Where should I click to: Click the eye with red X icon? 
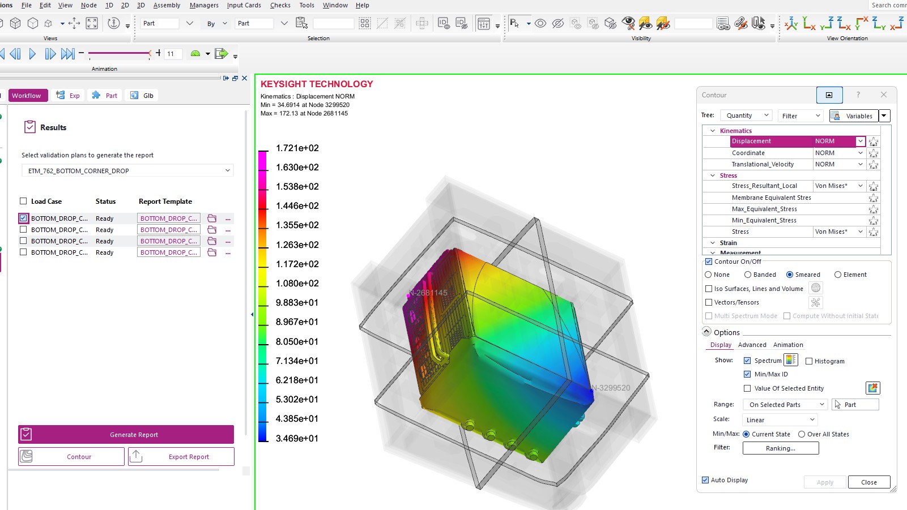(628, 23)
